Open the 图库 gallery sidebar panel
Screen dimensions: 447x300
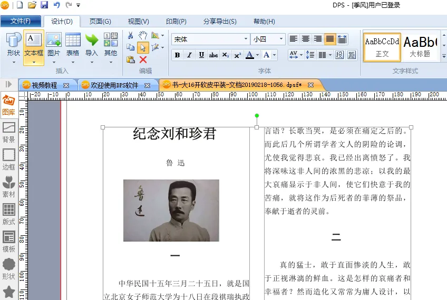(9, 105)
